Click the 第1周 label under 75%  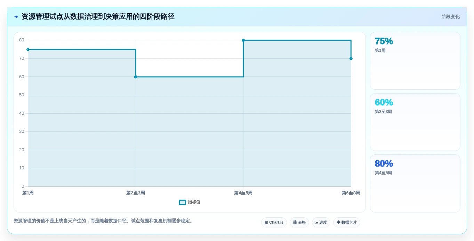(380, 51)
